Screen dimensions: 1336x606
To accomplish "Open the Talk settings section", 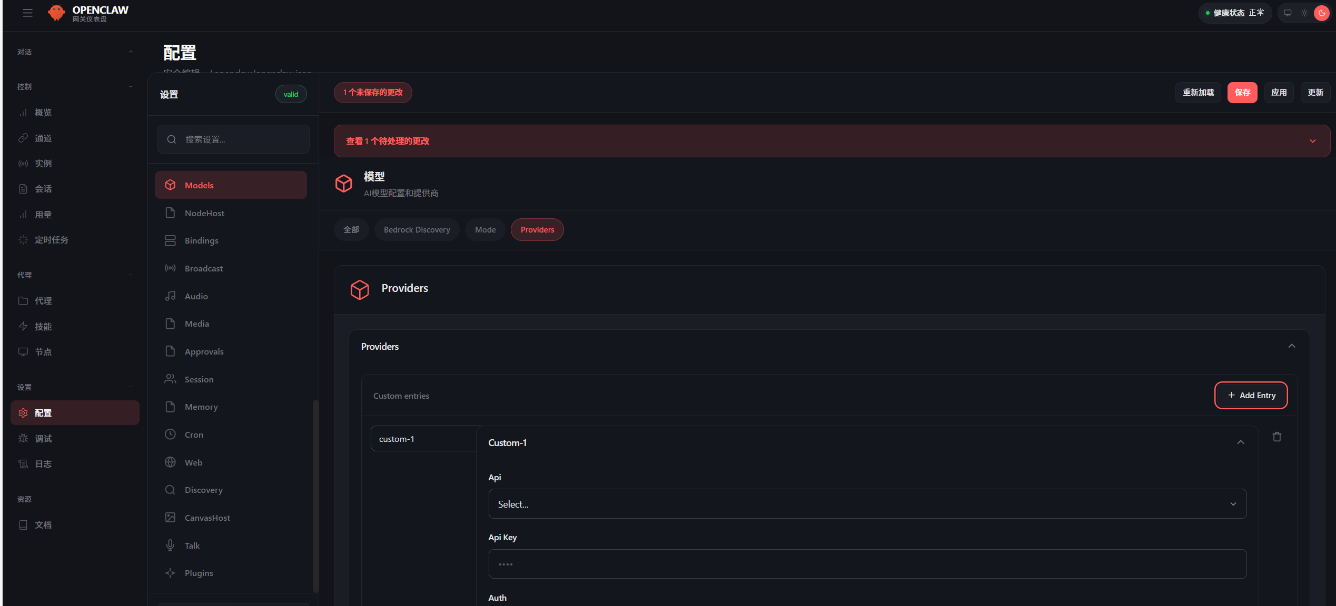I will (x=192, y=546).
